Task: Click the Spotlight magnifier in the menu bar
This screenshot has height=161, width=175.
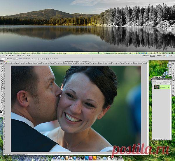Action: click(169, 53)
